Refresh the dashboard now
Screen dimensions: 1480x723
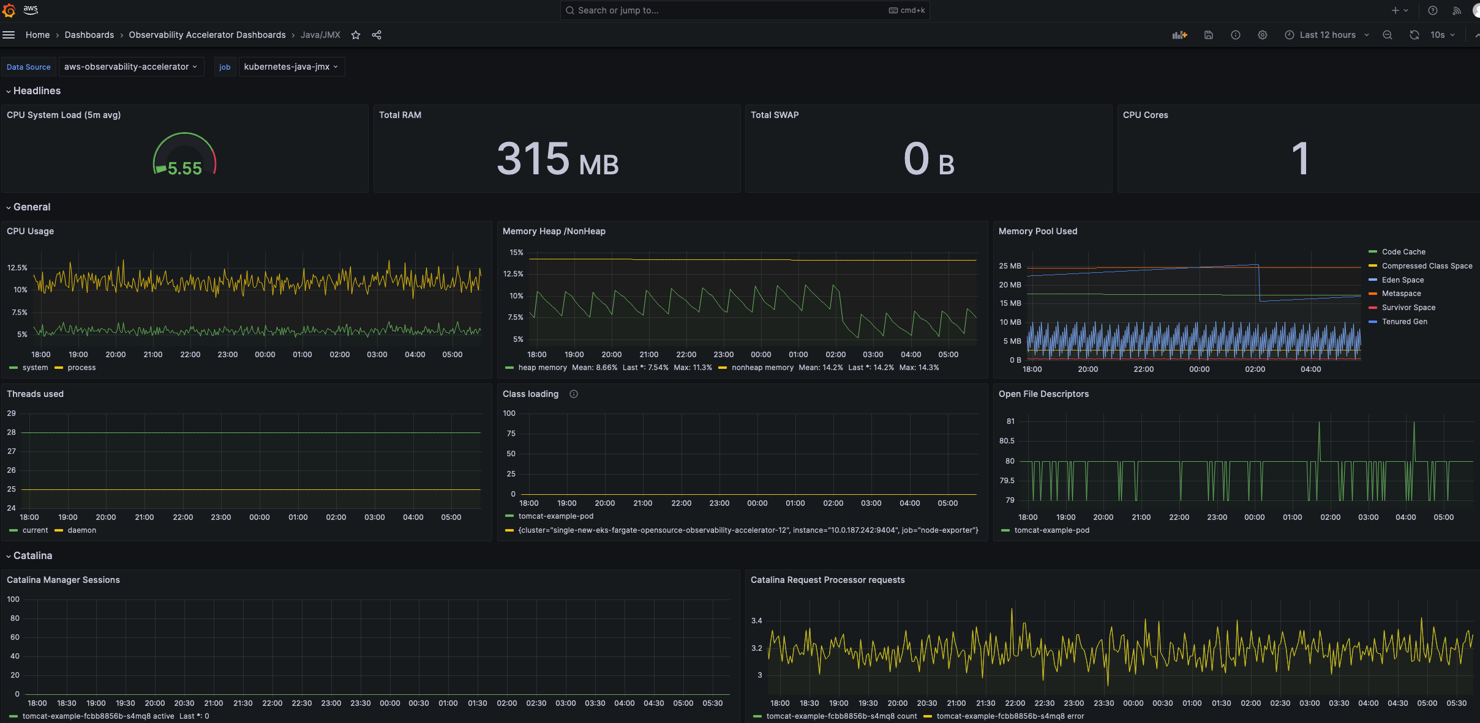pyautogui.click(x=1414, y=35)
